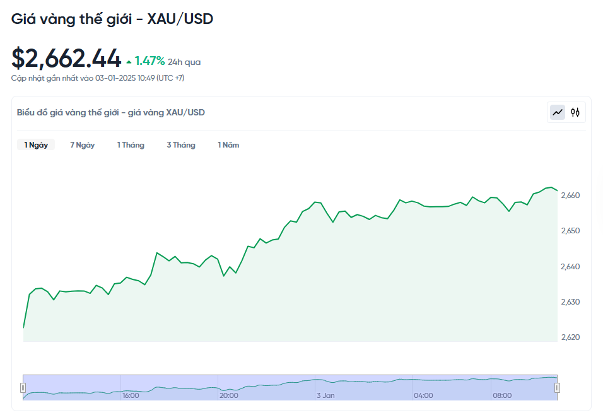The height and width of the screenshot is (420, 603).
Task: Click the 20:00 mark on navigator timeline
Action: (228, 395)
